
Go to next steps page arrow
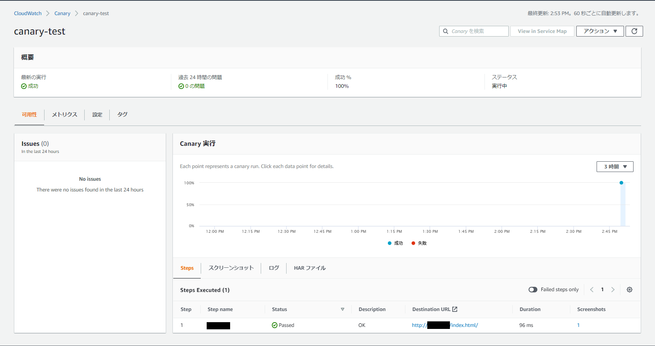(613, 290)
